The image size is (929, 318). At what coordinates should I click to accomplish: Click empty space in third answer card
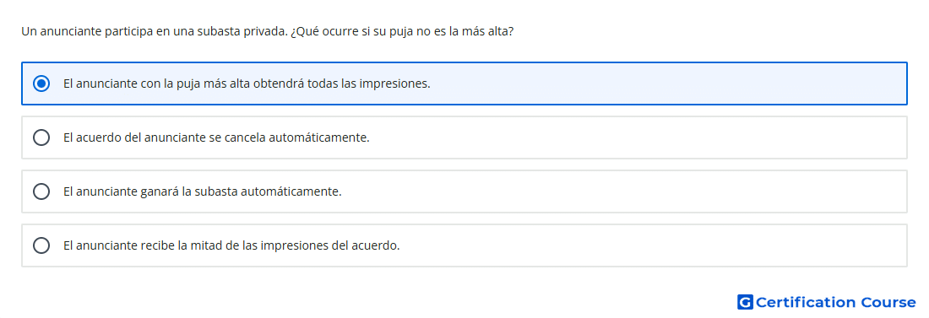tap(622, 191)
